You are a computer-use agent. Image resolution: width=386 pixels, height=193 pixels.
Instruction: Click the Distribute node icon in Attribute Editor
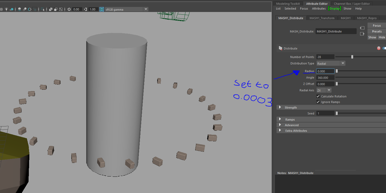[281, 48]
